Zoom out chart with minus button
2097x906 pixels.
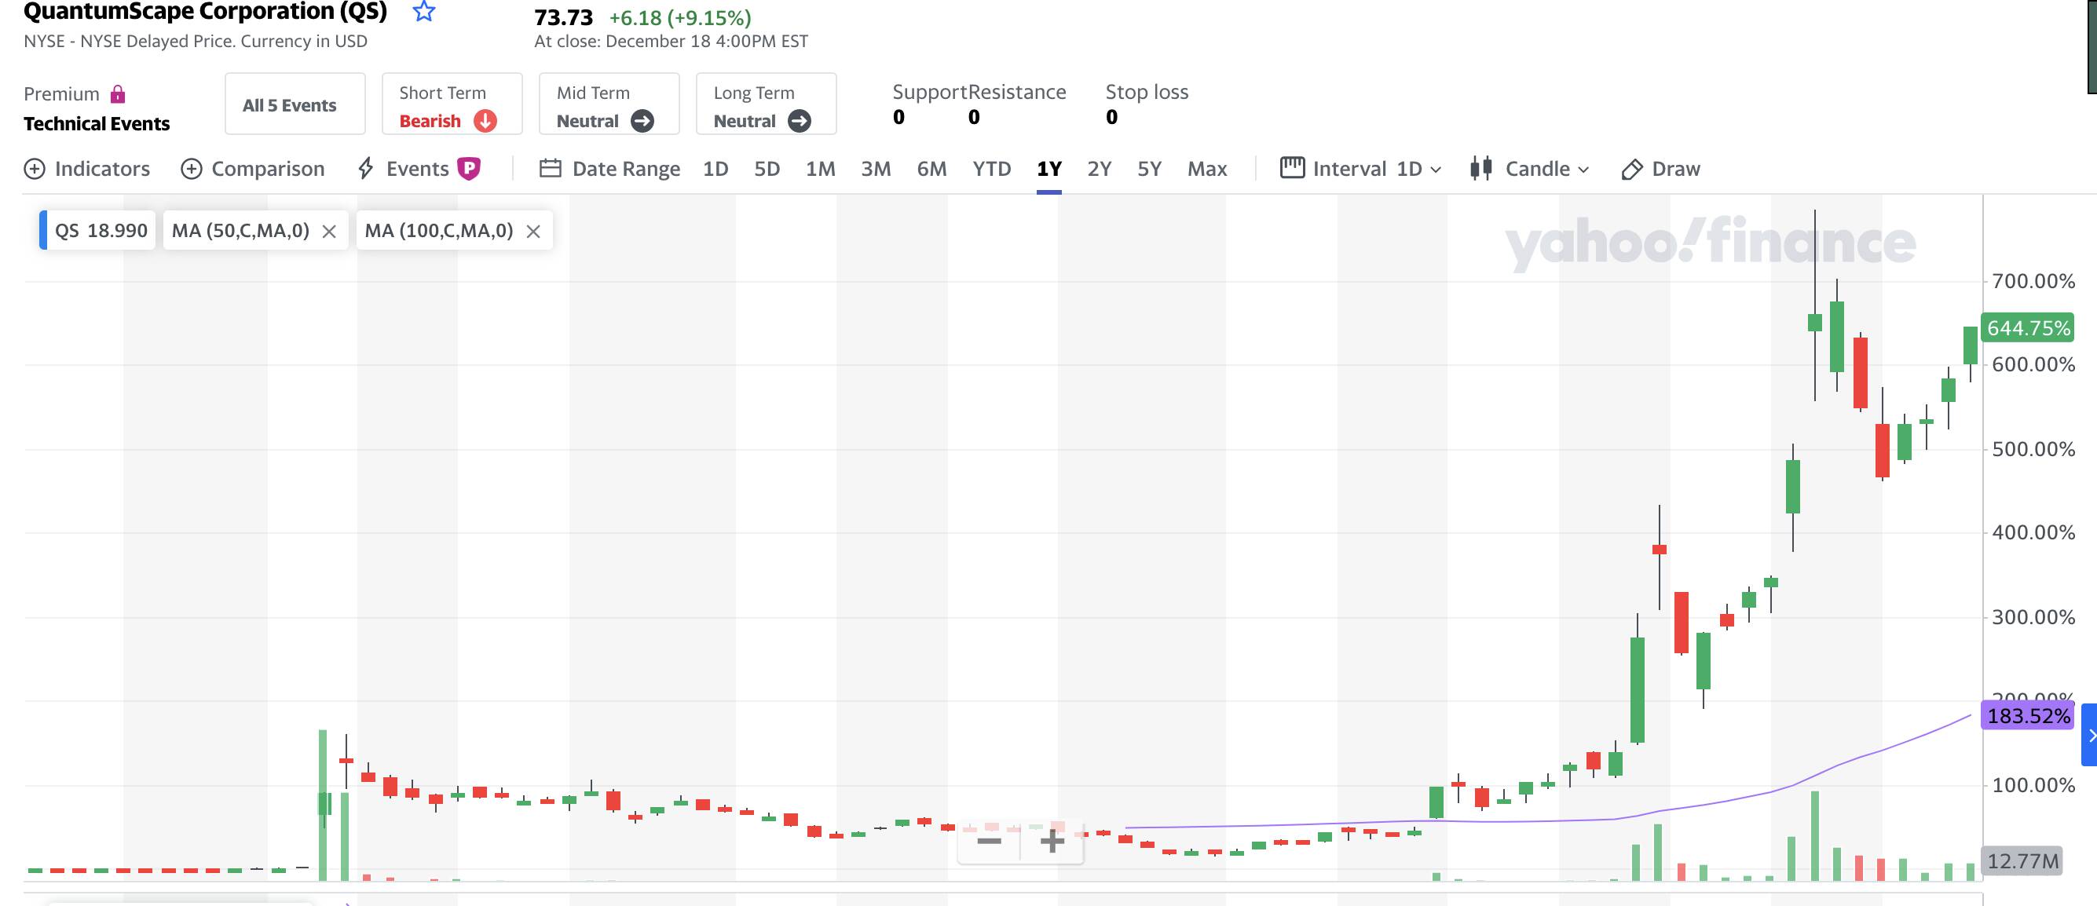989,841
